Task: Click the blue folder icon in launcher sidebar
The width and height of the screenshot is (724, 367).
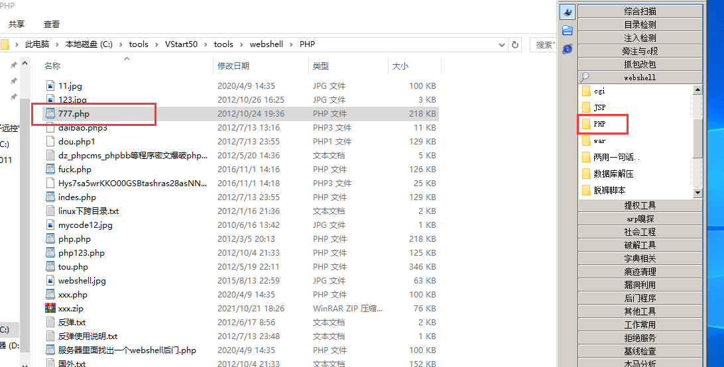Action: click(567, 30)
